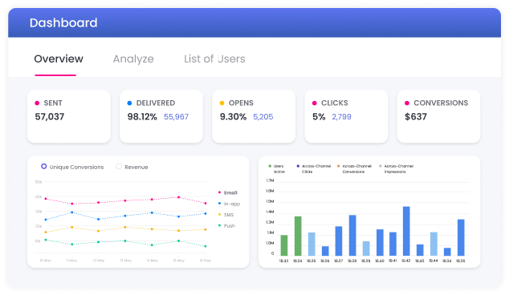Select the tallest bar in the bar chart
This screenshot has height=295, width=509.
coord(406,231)
